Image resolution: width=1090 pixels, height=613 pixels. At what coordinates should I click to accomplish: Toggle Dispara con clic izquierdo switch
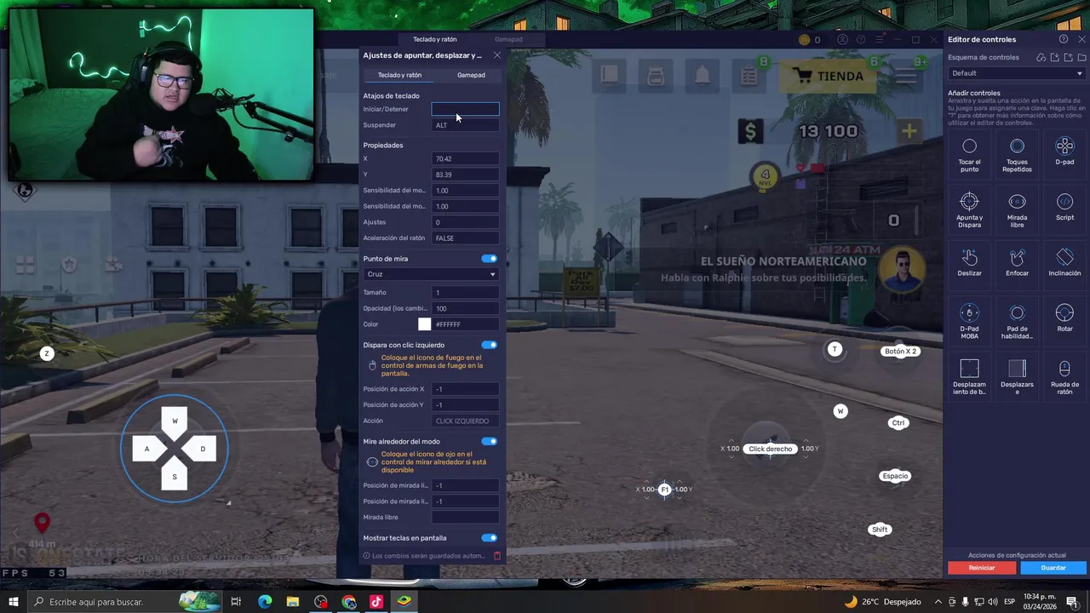[x=489, y=345]
